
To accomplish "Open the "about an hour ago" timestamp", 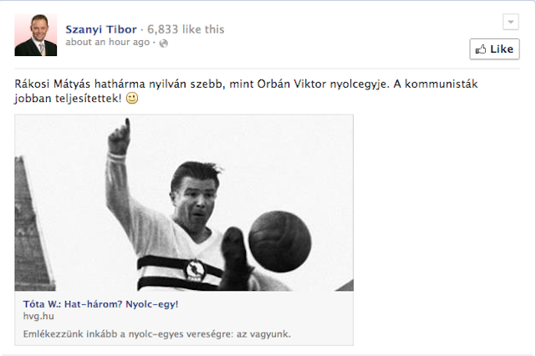I will click(108, 42).
